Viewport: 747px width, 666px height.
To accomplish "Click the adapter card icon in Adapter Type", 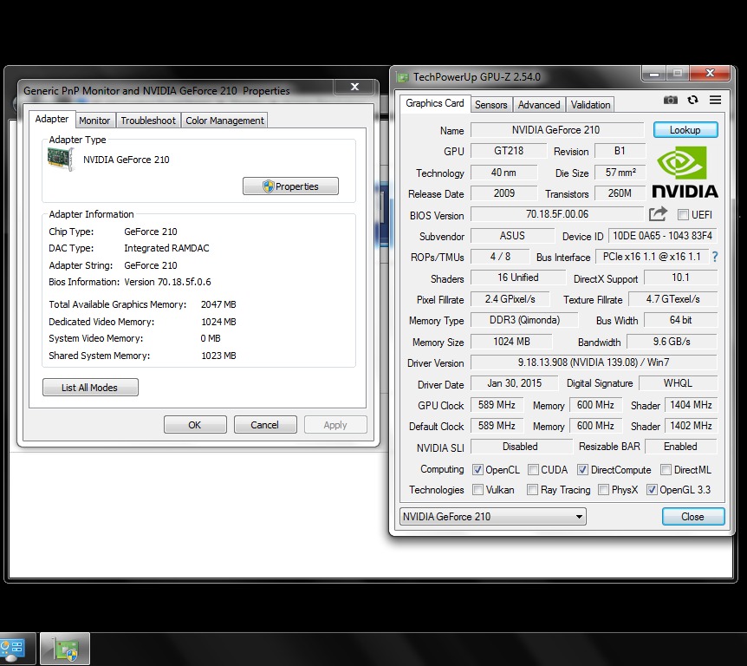I will click(61, 160).
